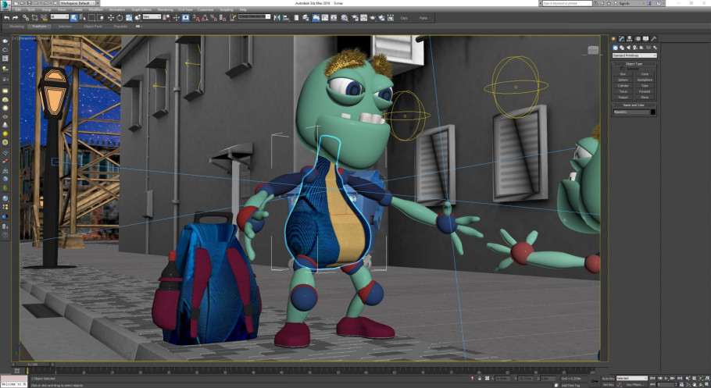
Task: Select the Systems category icon
Action: click(x=655, y=48)
